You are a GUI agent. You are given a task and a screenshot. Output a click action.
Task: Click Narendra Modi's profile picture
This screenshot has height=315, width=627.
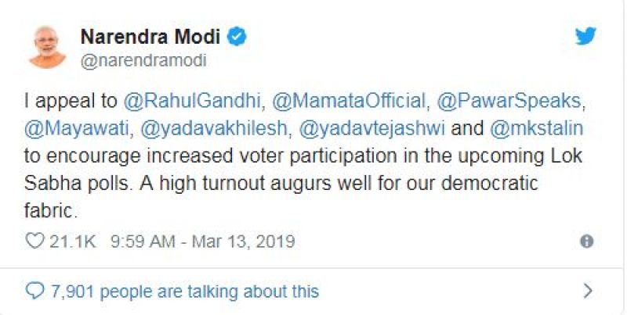click(48, 46)
